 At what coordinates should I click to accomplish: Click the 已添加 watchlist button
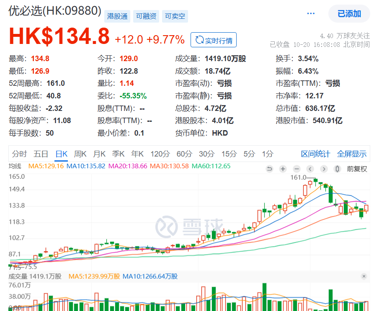tap(349, 13)
